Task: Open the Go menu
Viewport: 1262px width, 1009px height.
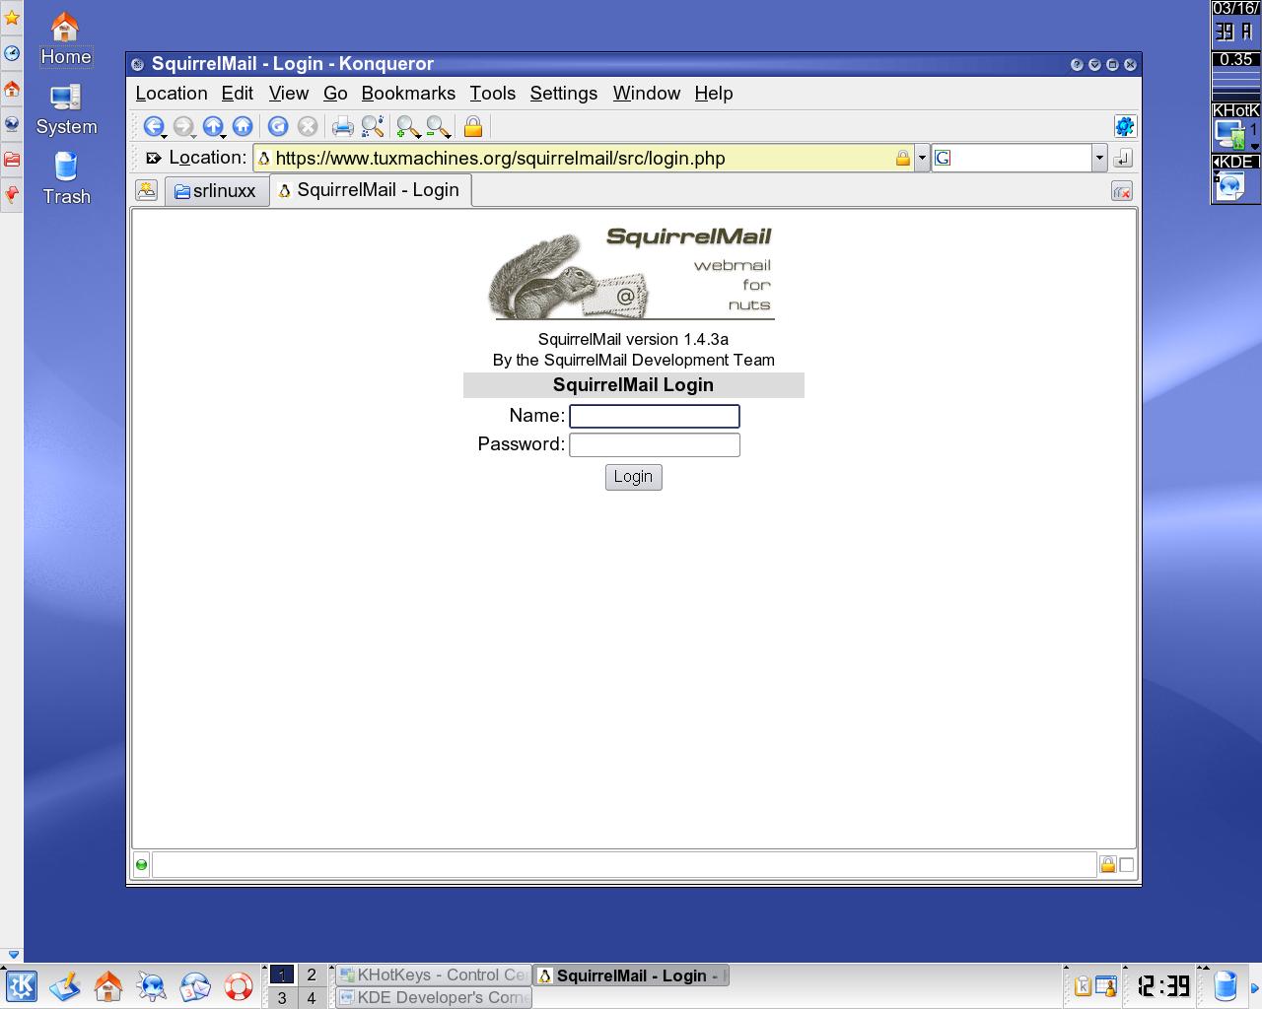Action: point(335,94)
